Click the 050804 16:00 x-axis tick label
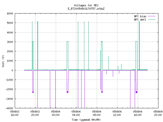Viewport: 163px width, 122px height. coord(138,113)
